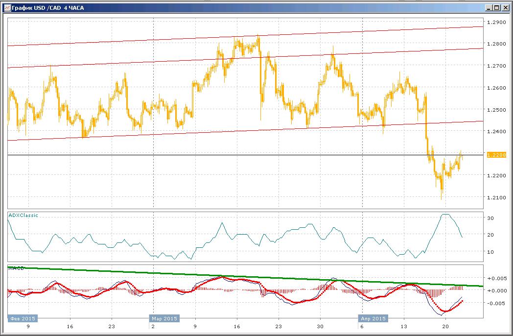The image size is (513, 336).
Task: Select the Фев 2015 month marker
Action: click(x=23, y=318)
